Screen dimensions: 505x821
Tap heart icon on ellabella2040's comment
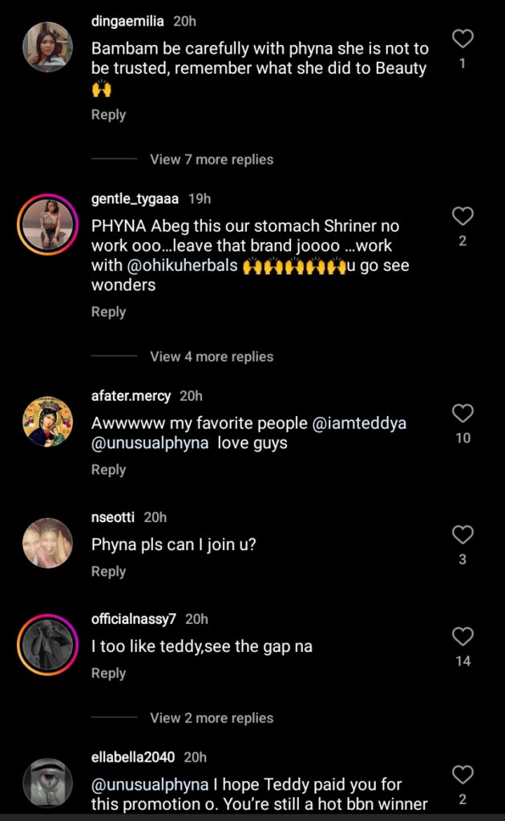[x=463, y=774]
